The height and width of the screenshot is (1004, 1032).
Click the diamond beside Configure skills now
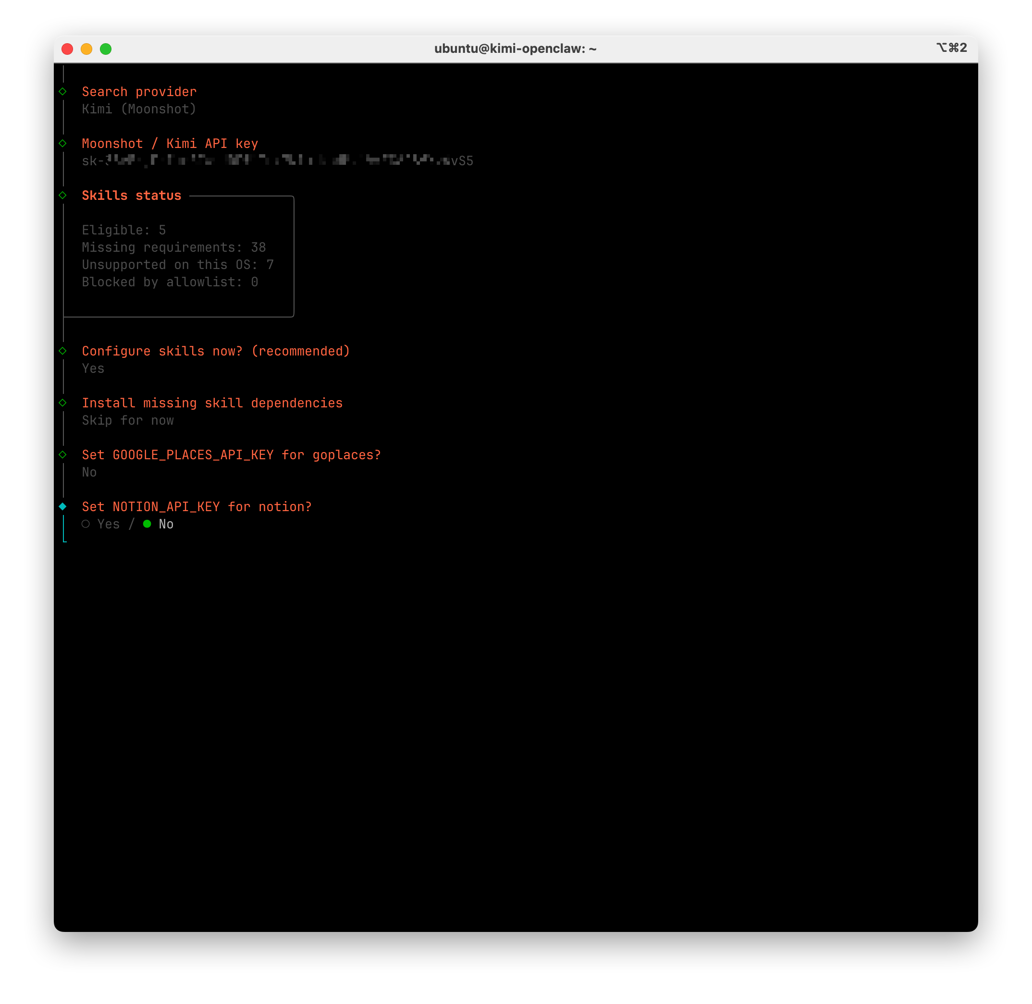[63, 351]
